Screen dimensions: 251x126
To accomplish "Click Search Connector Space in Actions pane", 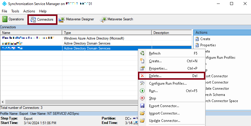I will [x=222, y=101].
